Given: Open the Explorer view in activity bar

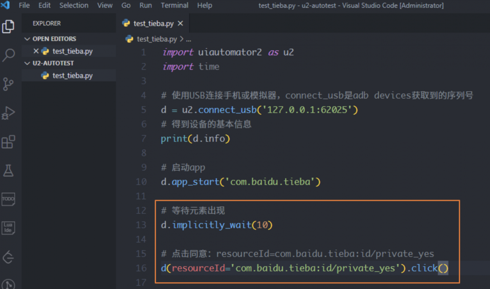Looking at the screenshot, I should pyautogui.click(x=8, y=26).
